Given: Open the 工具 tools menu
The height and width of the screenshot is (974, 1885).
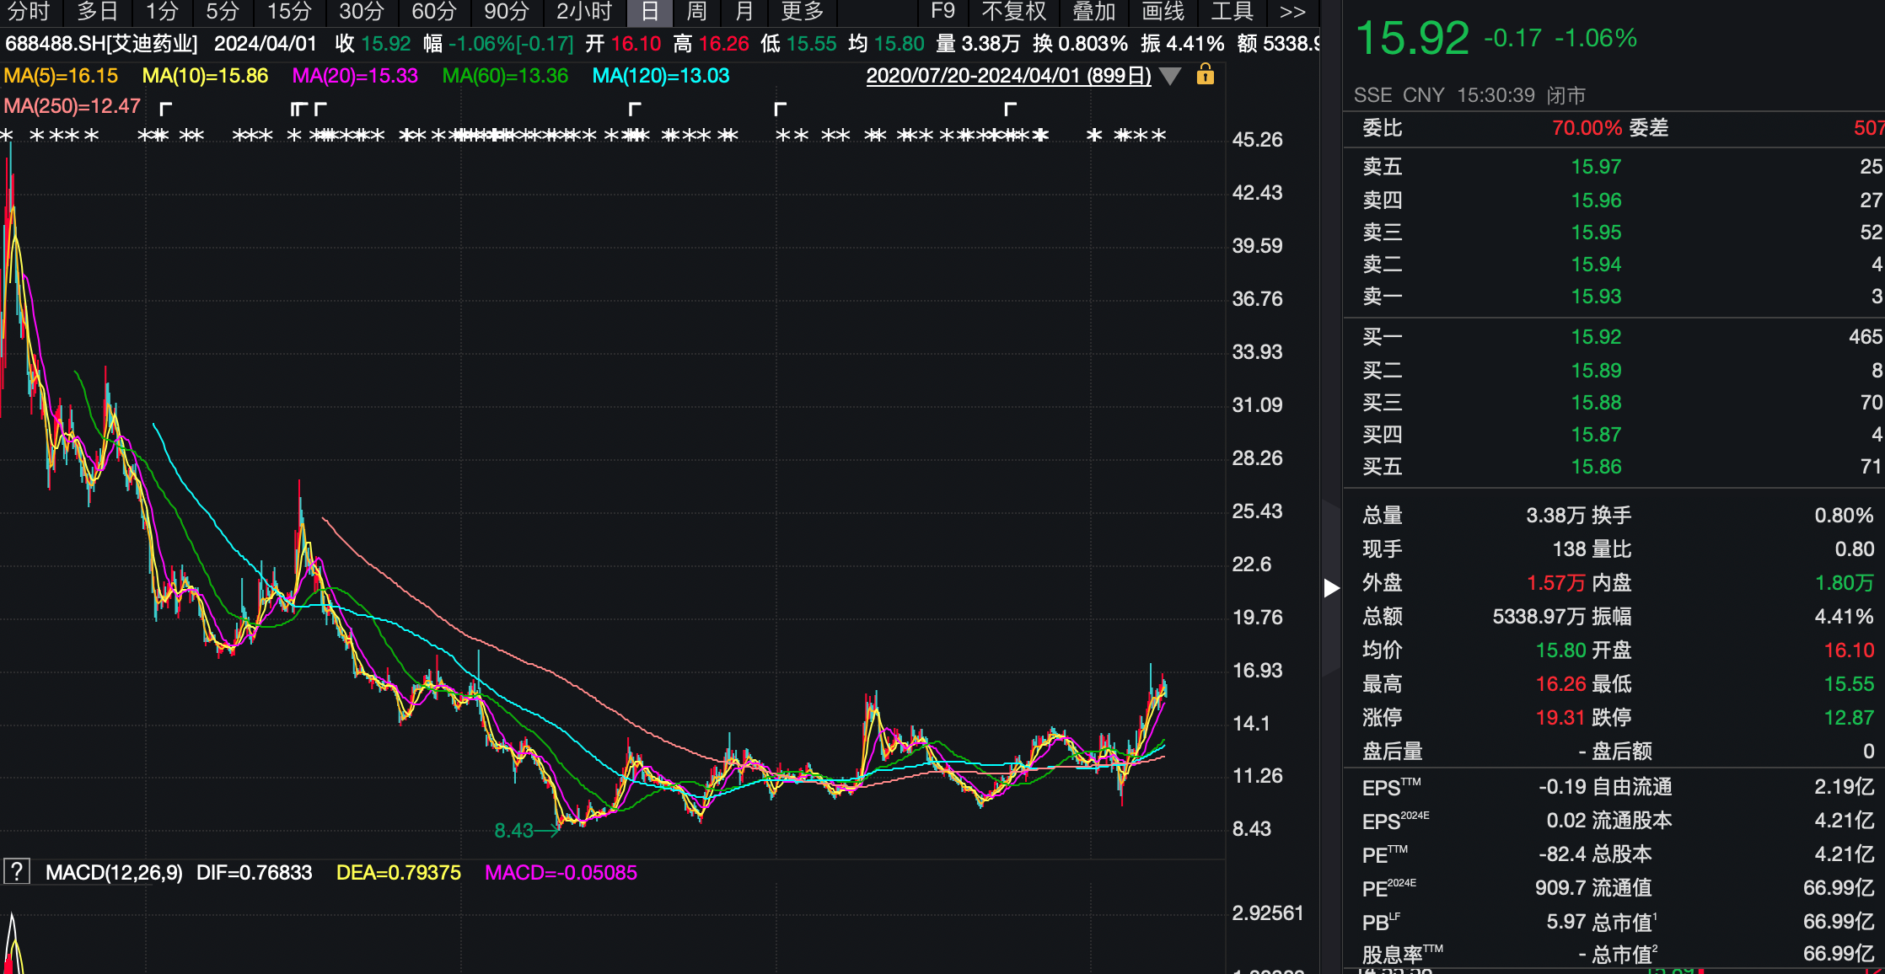Looking at the screenshot, I should point(1232,12).
